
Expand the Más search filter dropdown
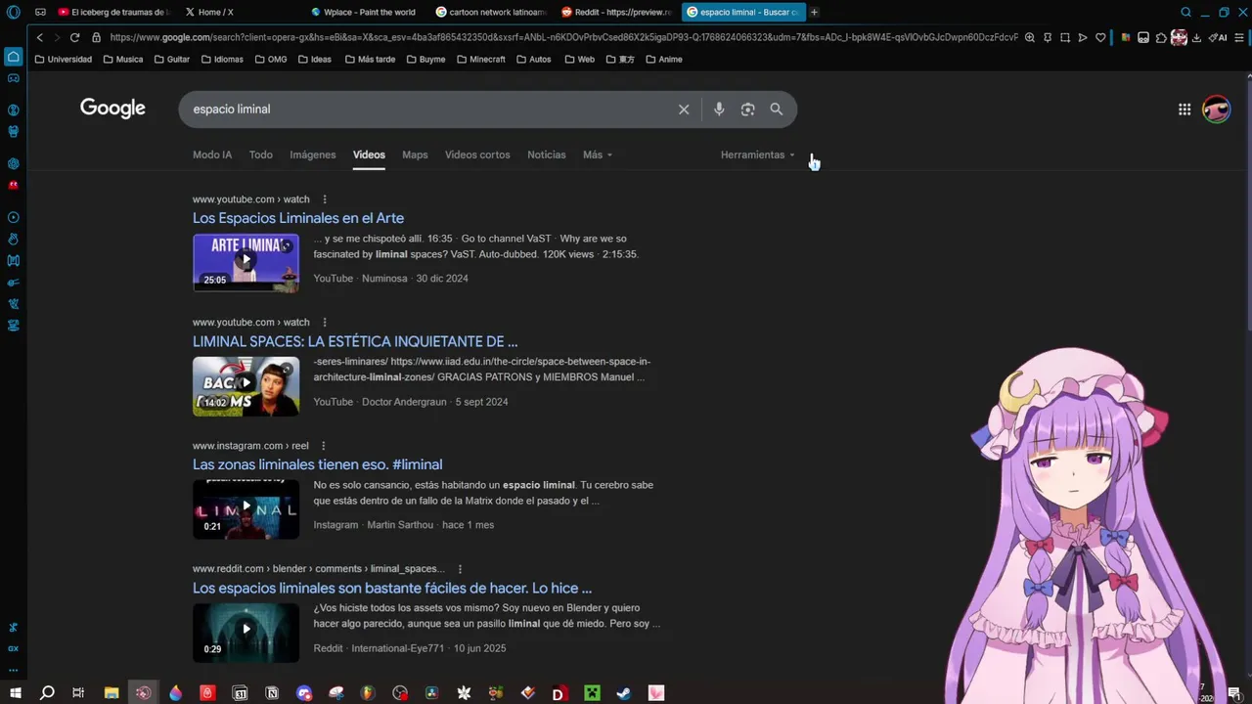click(598, 154)
